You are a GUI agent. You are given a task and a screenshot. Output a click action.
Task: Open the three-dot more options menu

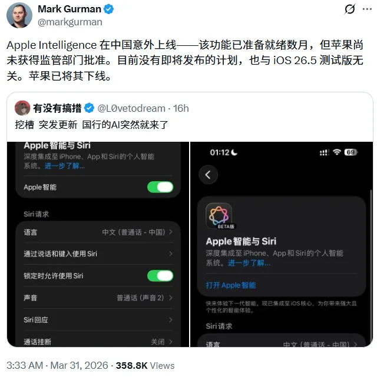367,9
